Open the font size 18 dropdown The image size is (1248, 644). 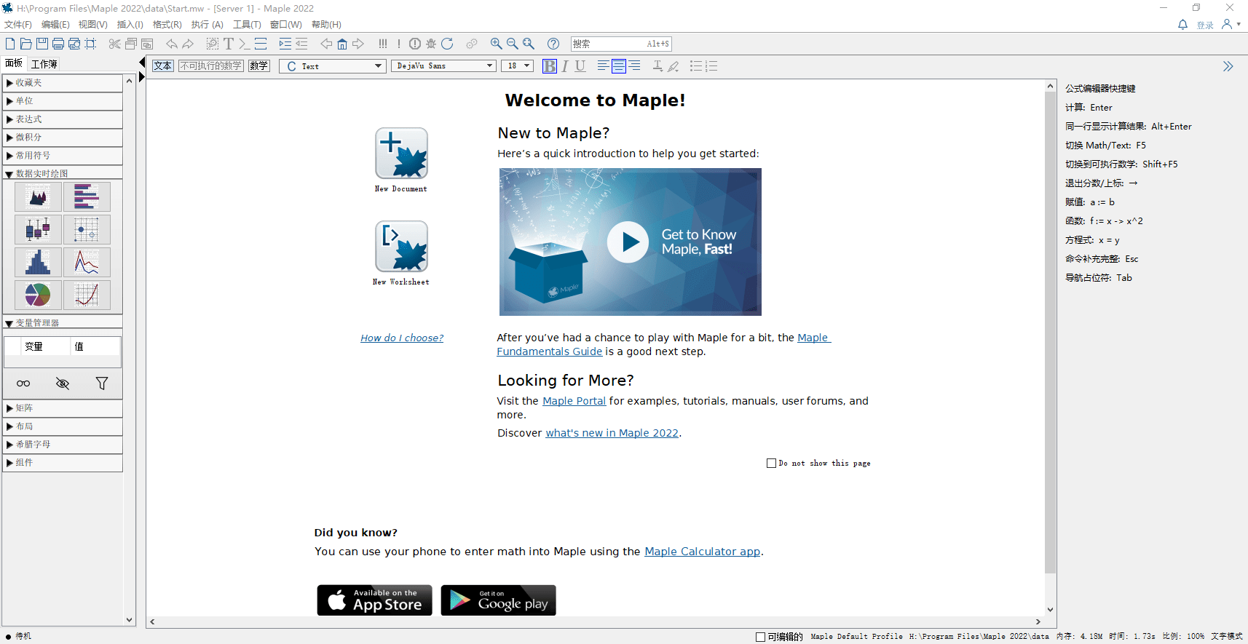517,66
